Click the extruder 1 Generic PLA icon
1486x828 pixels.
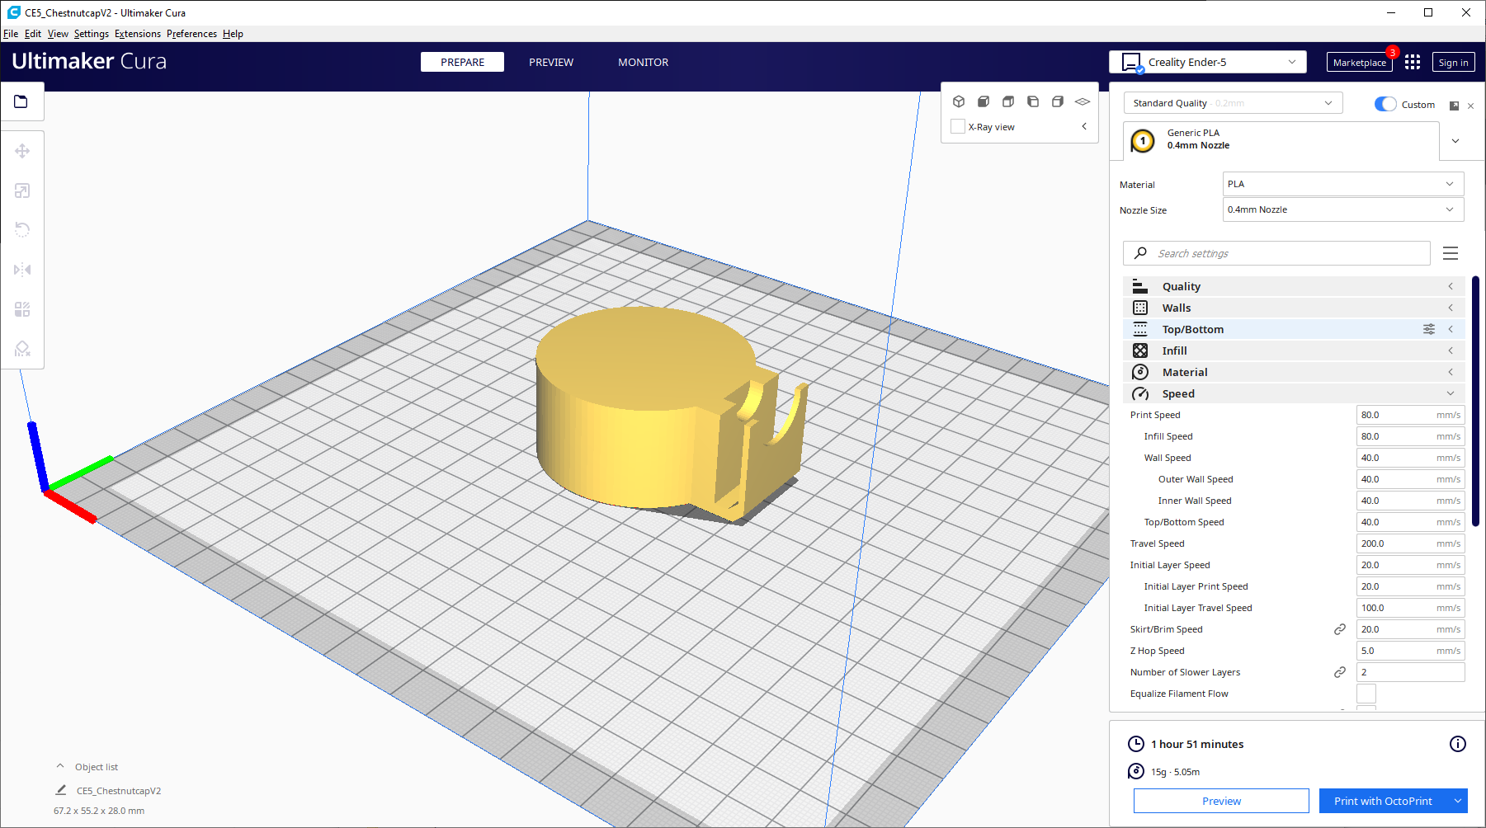coord(1143,141)
